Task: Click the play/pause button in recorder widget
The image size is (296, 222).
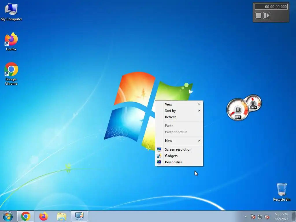Action: coord(267,16)
